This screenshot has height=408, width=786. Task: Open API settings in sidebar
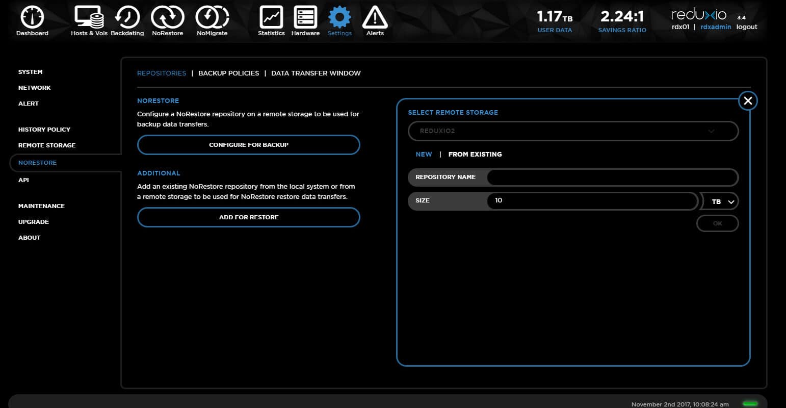click(x=23, y=180)
